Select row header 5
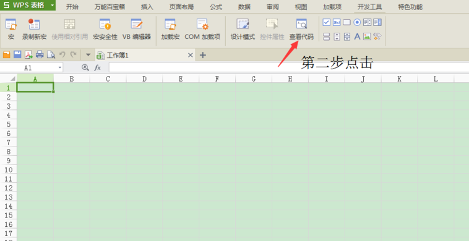Viewport: 469px width, 241px height. coord(9,124)
